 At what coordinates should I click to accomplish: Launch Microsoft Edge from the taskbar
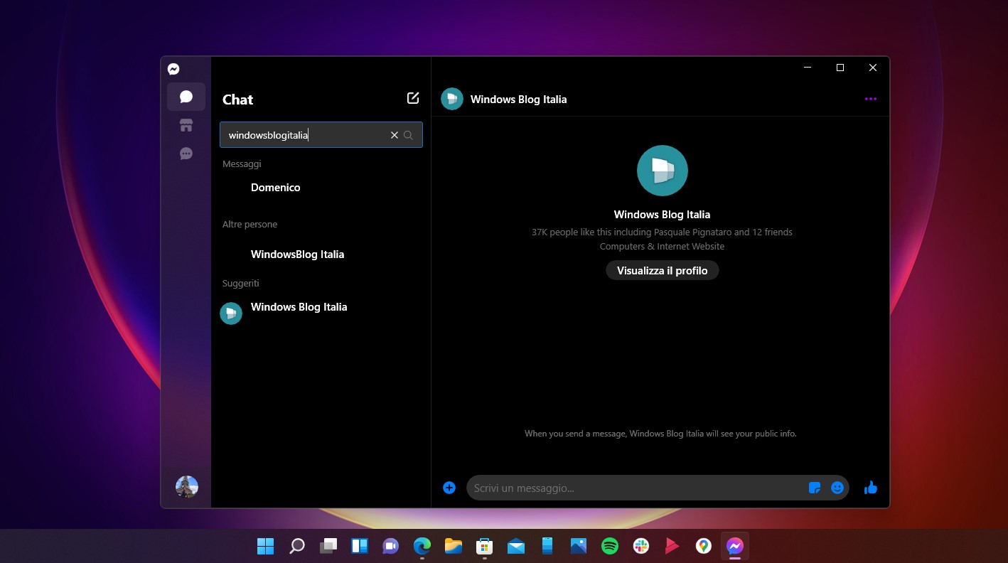(422, 546)
